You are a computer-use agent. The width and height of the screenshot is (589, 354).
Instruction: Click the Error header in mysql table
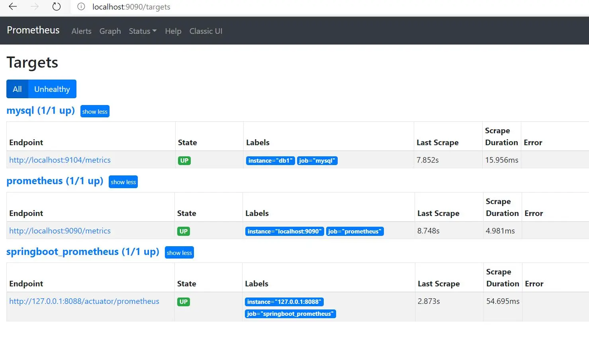[533, 142]
